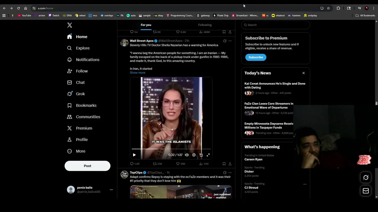Toggle video fullscreen
This screenshot has width=378, height=212.
pos(208,155)
